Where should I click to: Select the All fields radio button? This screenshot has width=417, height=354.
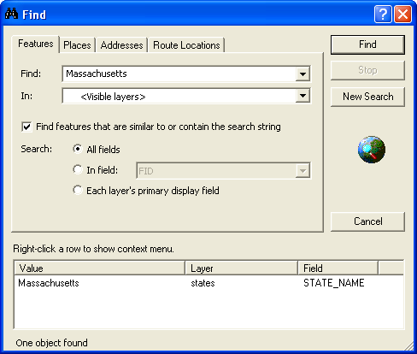(x=78, y=149)
